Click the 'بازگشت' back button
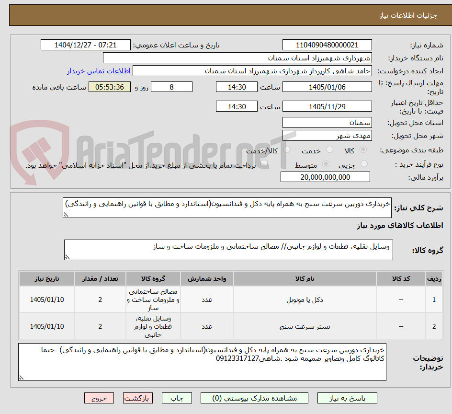This screenshot has width=452, height=414. pyautogui.click(x=138, y=398)
